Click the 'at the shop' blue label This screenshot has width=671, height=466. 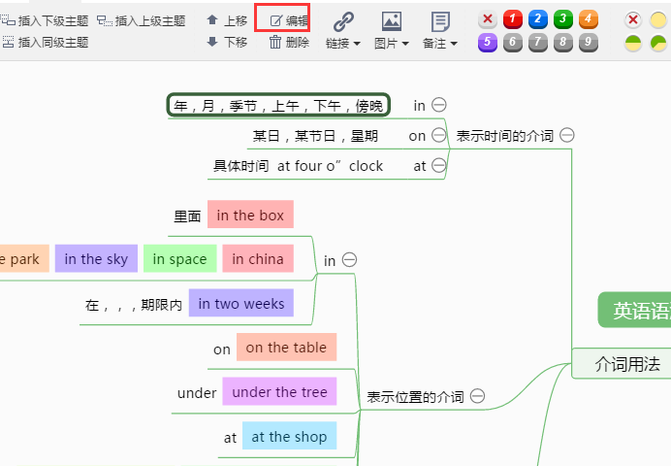[x=289, y=436]
